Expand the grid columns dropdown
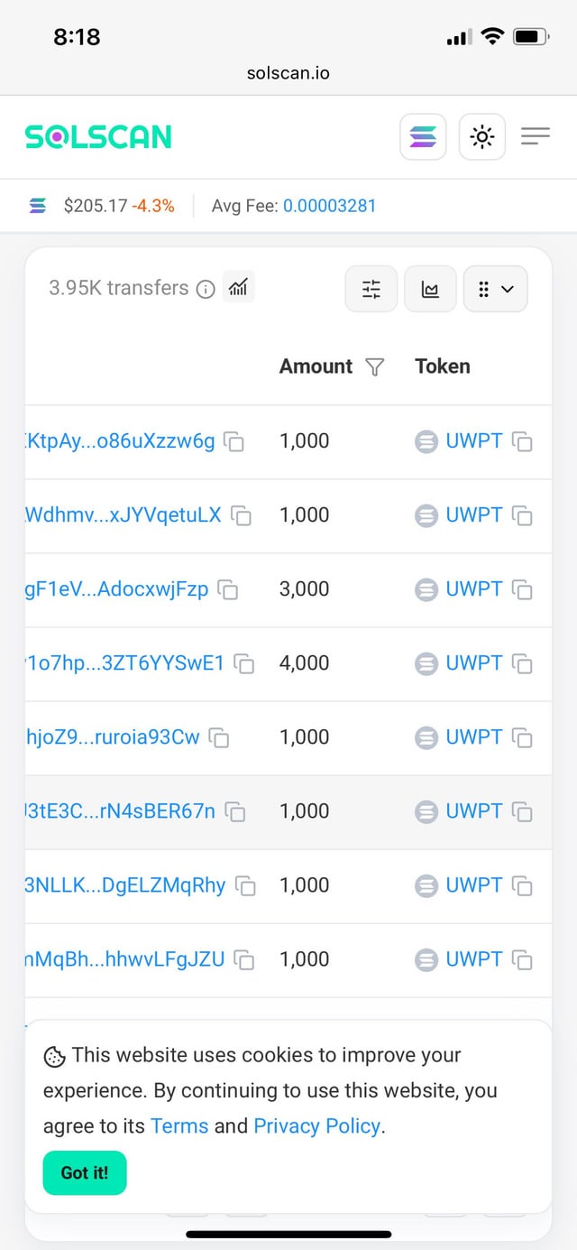This screenshot has height=1250, width=577. click(495, 289)
